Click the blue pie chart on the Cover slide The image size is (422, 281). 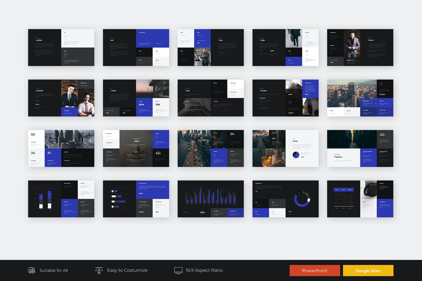(296, 155)
